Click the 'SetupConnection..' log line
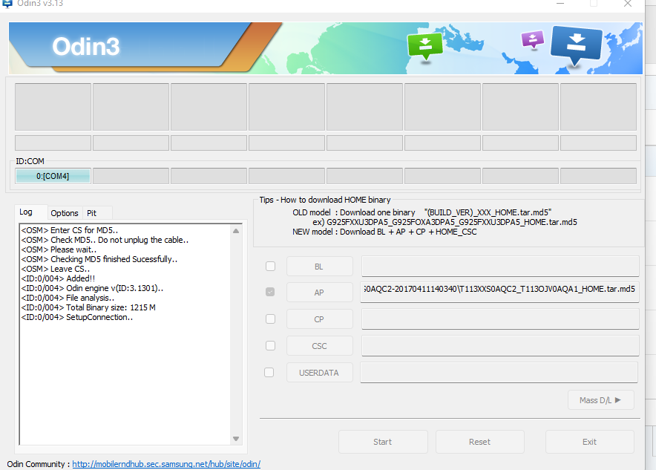 tap(77, 317)
